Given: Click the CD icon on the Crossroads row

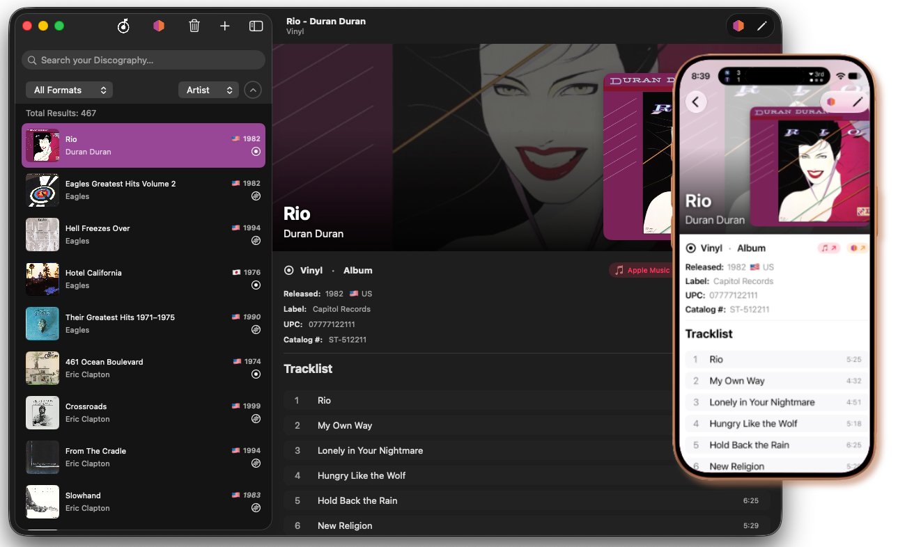Looking at the screenshot, I should (256, 418).
